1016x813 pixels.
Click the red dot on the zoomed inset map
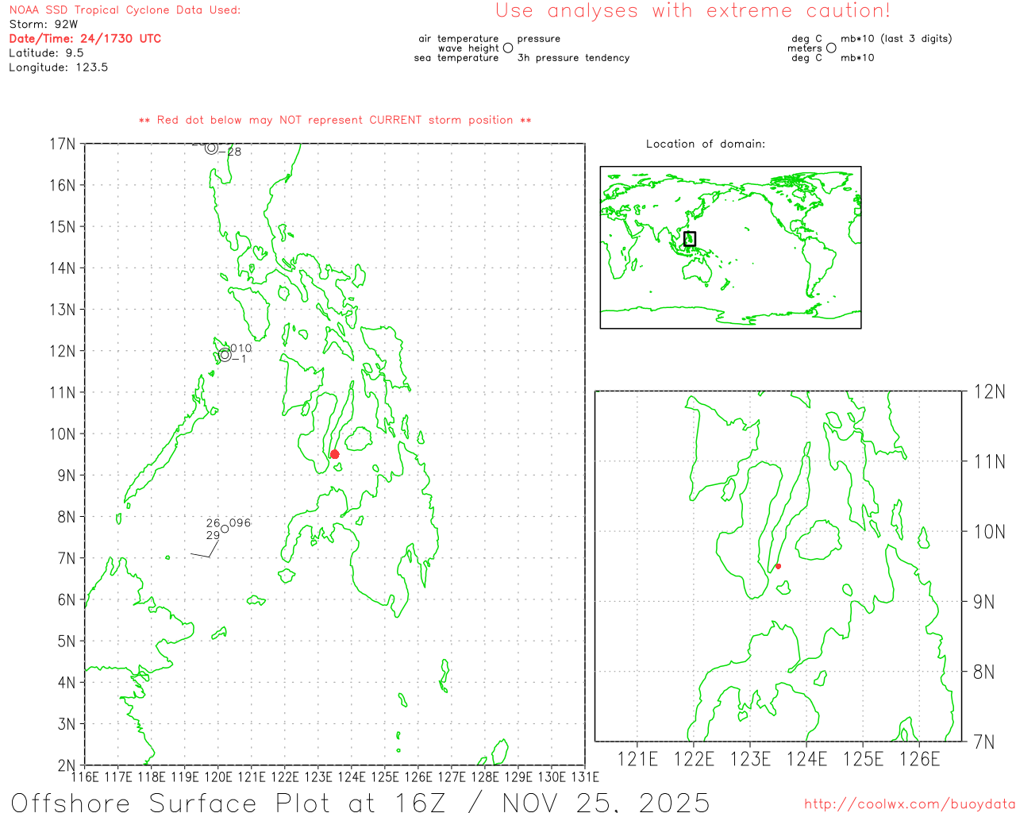click(x=778, y=566)
